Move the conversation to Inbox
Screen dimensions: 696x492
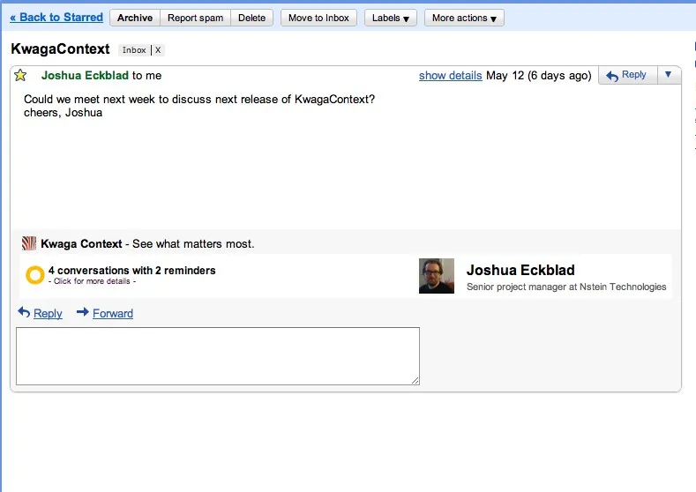(x=318, y=18)
